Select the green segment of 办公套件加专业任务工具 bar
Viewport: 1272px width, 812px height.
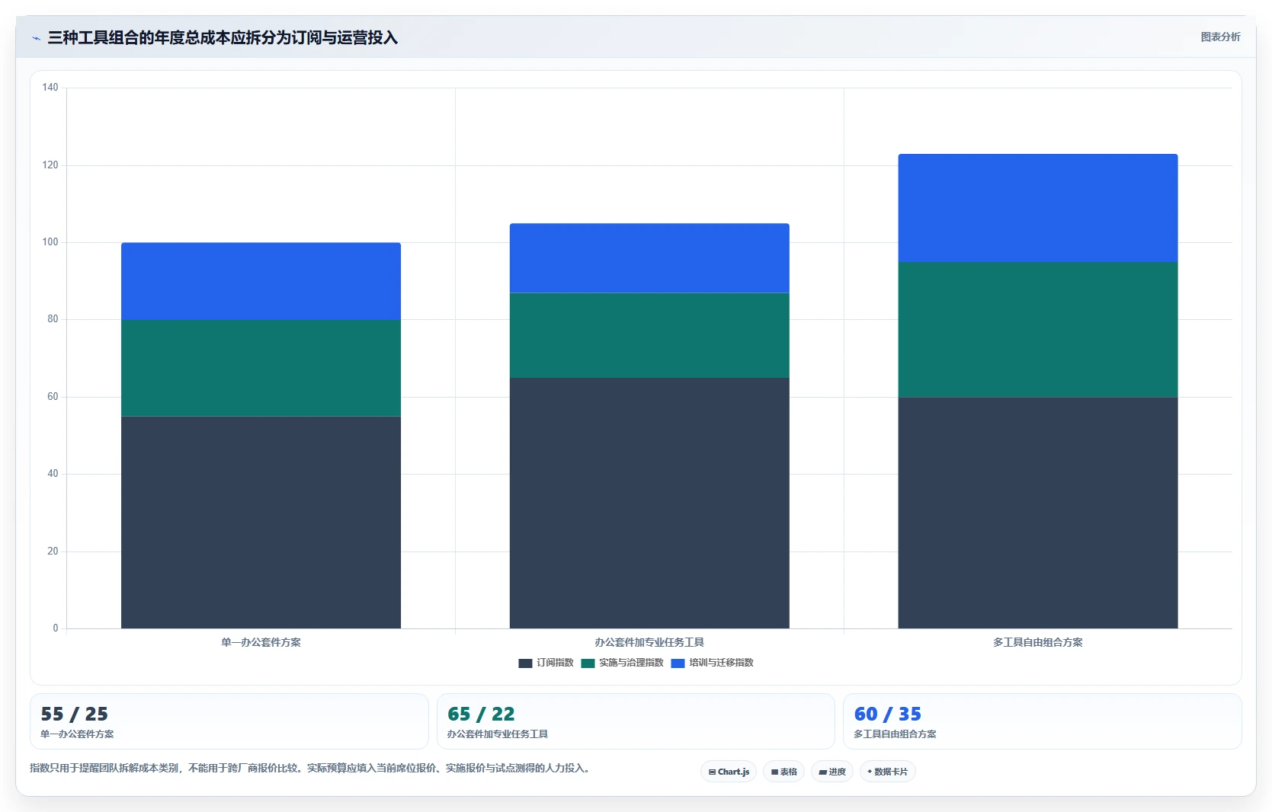(649, 335)
